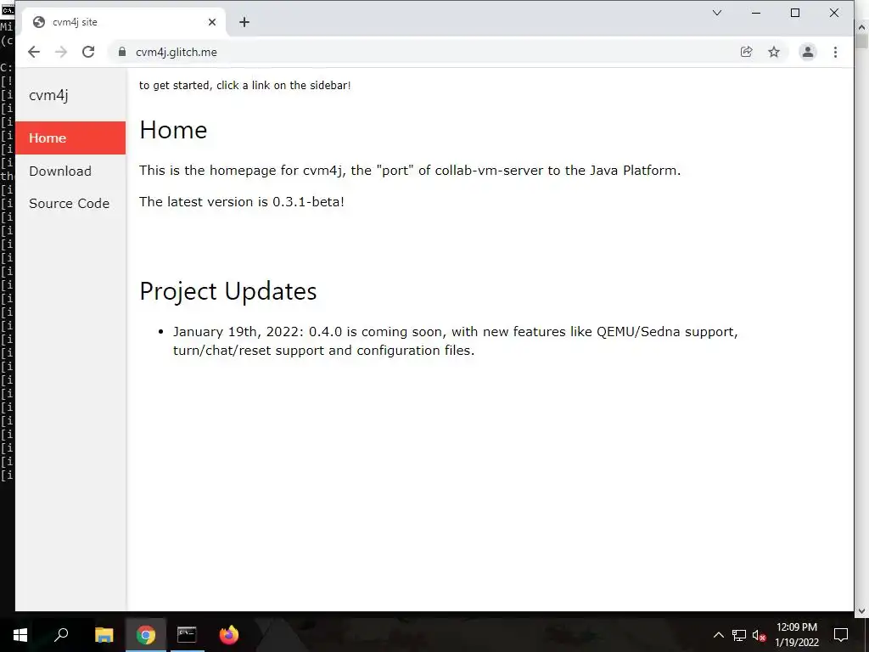Screen dimensions: 869x652
Task: Click the muted volume tray icon
Action: [x=759, y=635]
